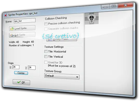Click the 'Width: 48' text
The image size is (139, 101).
coord(14,42)
